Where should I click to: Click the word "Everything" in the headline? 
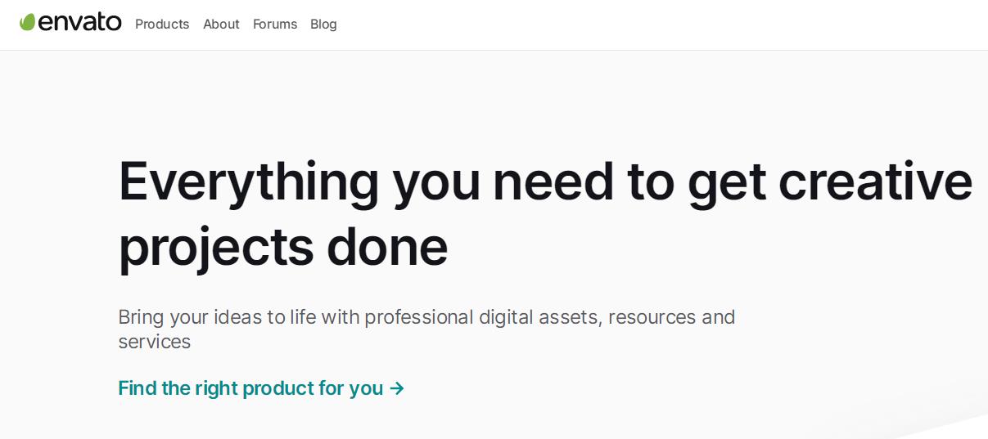point(249,183)
